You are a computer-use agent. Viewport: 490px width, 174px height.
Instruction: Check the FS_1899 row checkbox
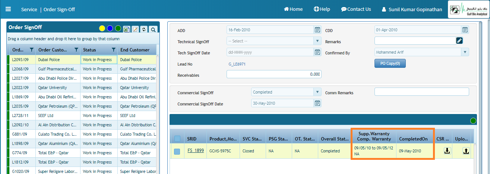pyautogui.click(x=177, y=151)
